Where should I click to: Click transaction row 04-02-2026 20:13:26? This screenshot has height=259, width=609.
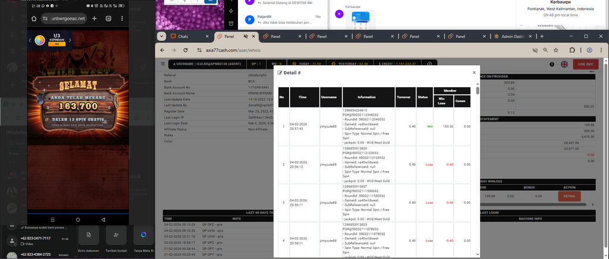(x=218, y=224)
